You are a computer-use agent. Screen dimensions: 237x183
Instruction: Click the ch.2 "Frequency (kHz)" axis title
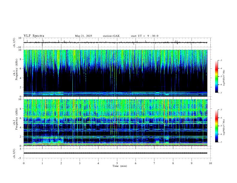(16, 119)
